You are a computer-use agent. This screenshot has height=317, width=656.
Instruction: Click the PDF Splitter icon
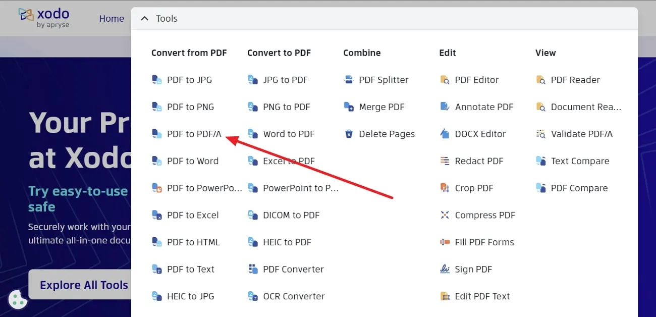[349, 80]
